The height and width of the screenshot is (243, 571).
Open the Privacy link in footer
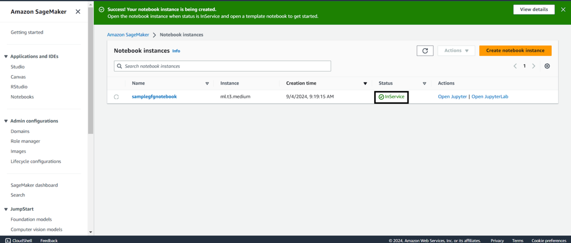click(497, 240)
